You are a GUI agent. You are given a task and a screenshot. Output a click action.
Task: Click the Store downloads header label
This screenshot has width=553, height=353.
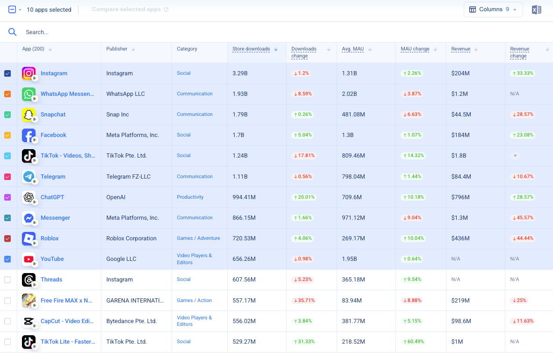coord(251,49)
